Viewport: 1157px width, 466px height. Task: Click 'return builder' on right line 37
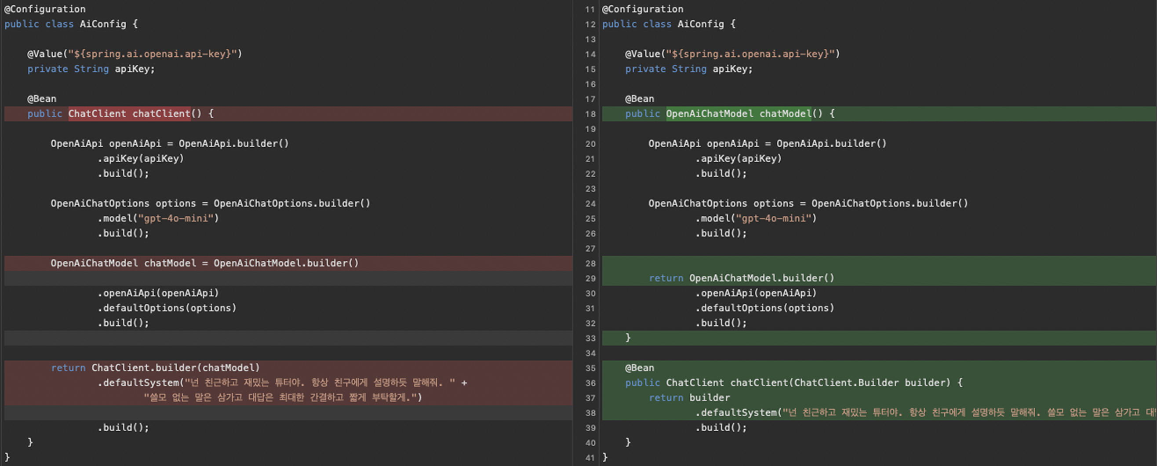[689, 398]
